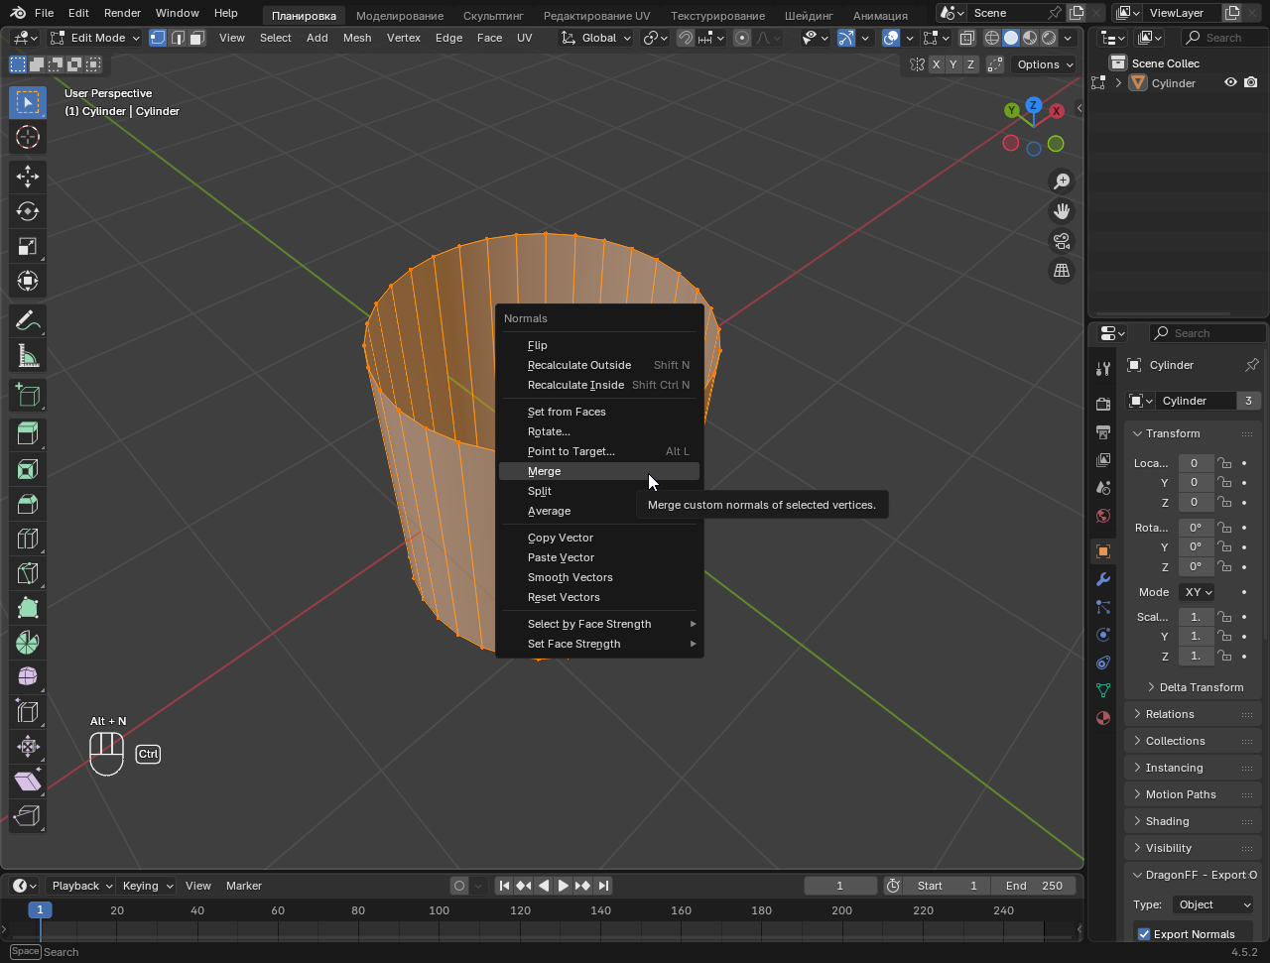Click the End frame field

(1034, 886)
